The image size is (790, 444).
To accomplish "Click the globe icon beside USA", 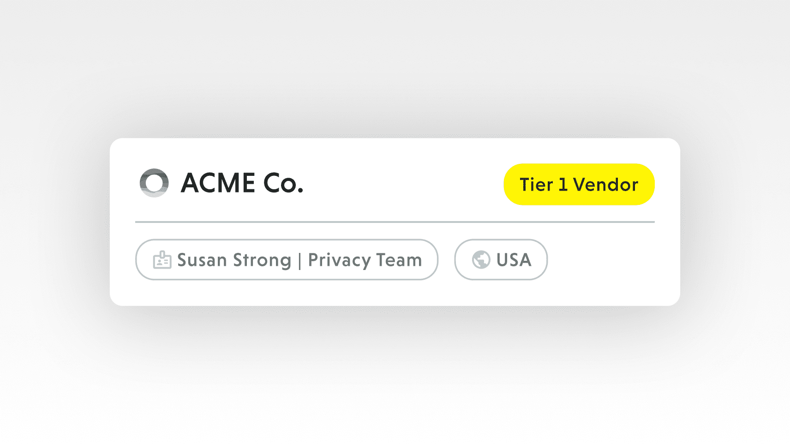I will [x=481, y=259].
